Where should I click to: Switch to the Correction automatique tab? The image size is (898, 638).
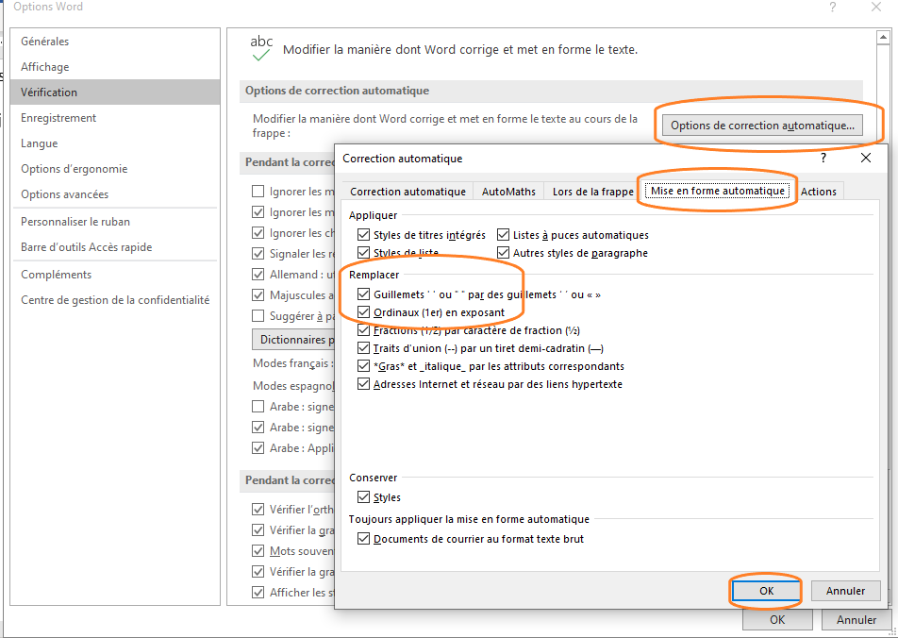[x=407, y=192]
